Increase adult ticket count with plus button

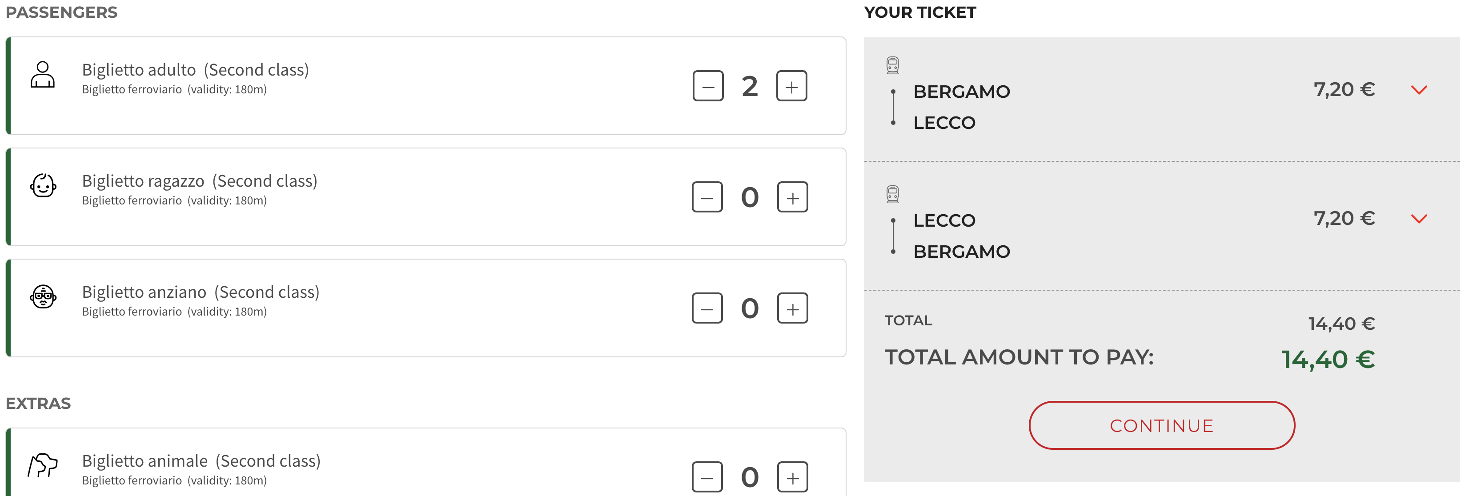791,86
